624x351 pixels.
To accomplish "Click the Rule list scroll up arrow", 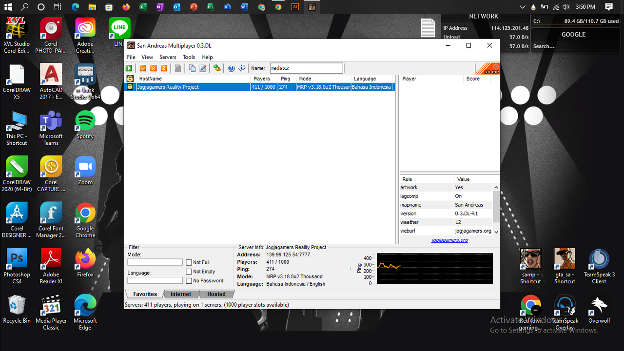I will click(496, 188).
